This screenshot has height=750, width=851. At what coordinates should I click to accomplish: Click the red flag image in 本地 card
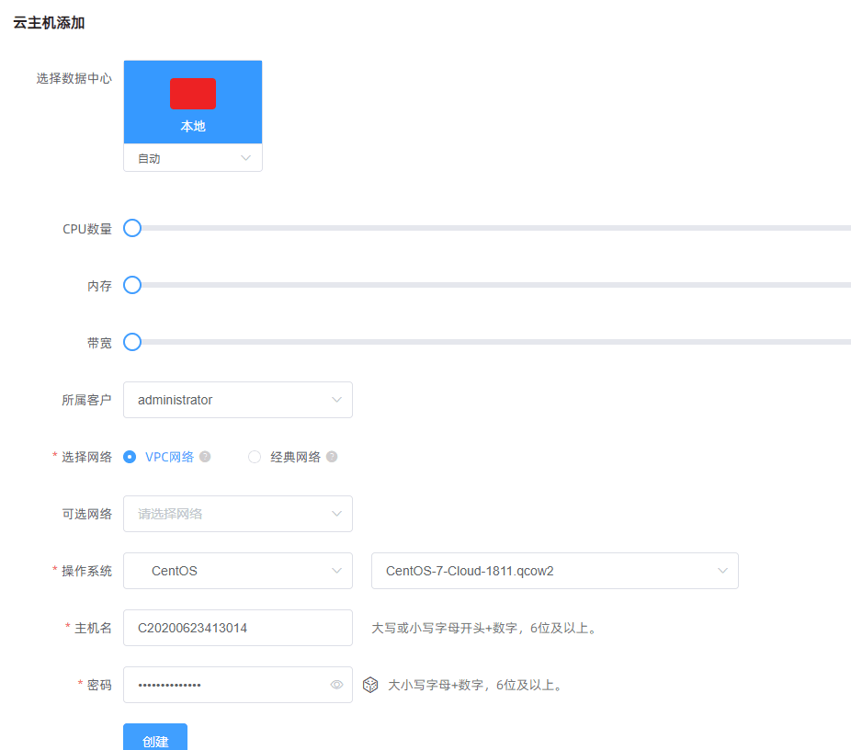tap(193, 94)
